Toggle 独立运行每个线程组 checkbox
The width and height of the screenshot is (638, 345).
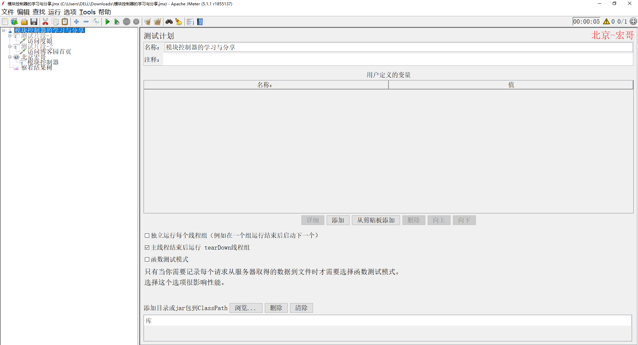point(147,235)
